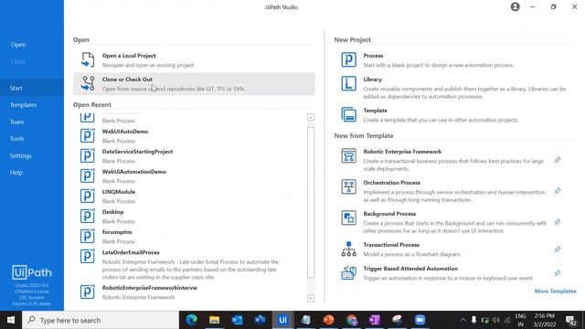Click the LINQModule project name
This screenshot has height=329, width=585.
tap(119, 192)
